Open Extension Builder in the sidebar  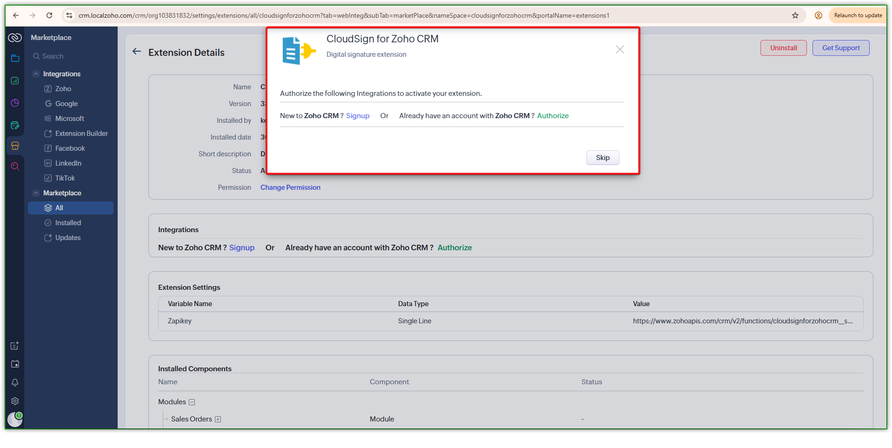[x=81, y=134]
